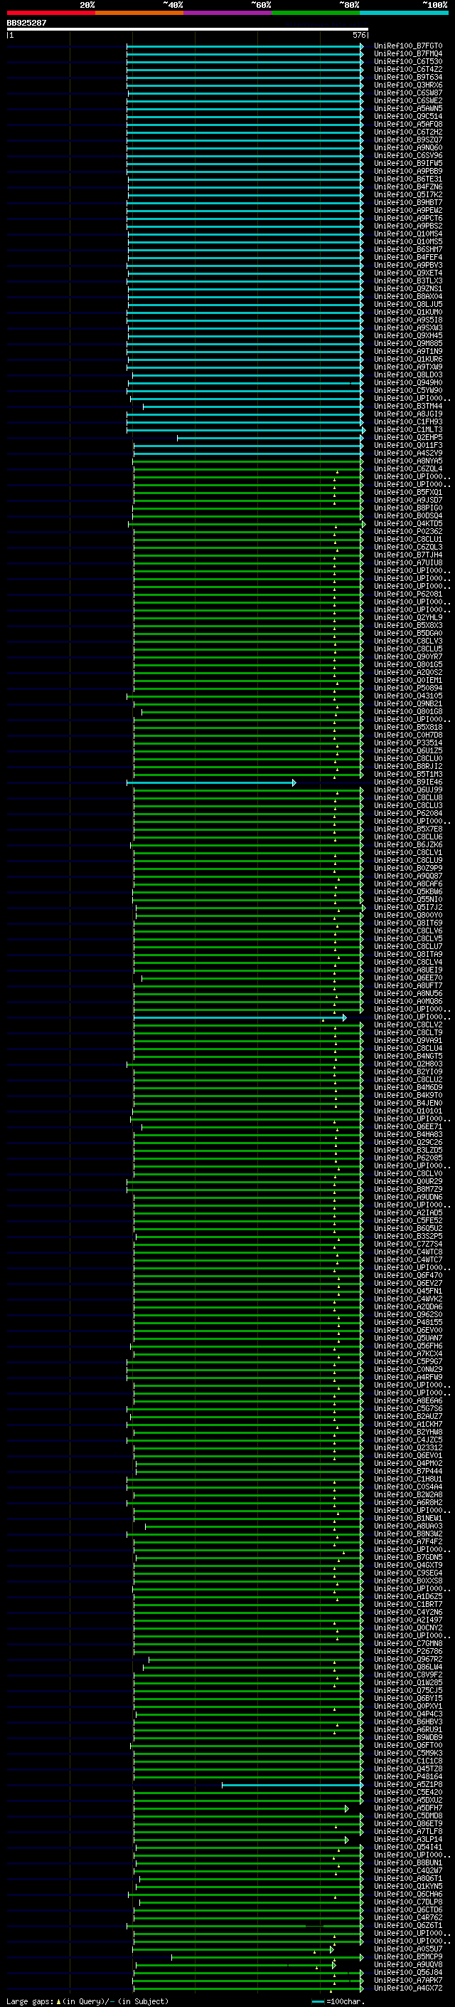Screen dimensions: 455x2007
Task: Select UniRef100_Q2YHL9 label
Action: (x=408, y=618)
